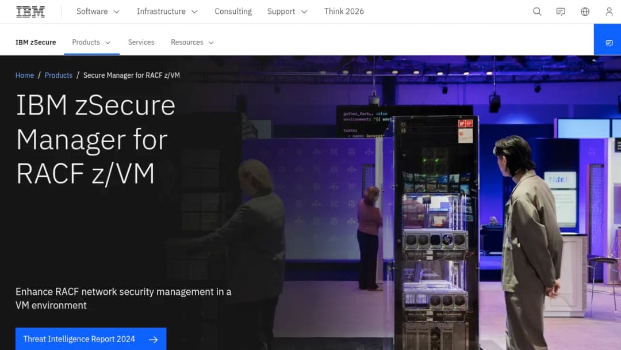Expand the Software menu
Image resolution: width=621 pixels, height=350 pixels.
(x=98, y=12)
